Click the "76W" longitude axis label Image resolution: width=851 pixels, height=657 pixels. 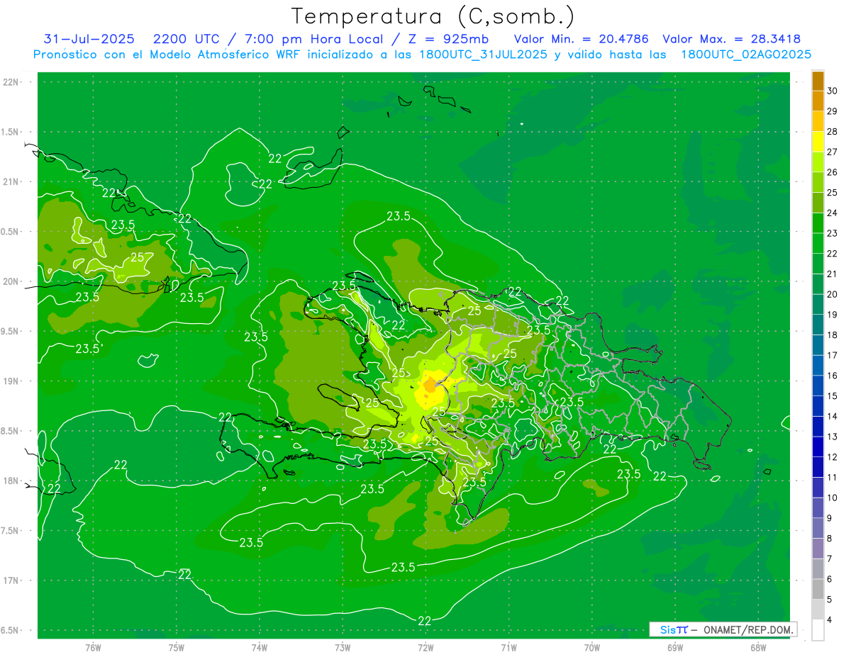point(93,647)
